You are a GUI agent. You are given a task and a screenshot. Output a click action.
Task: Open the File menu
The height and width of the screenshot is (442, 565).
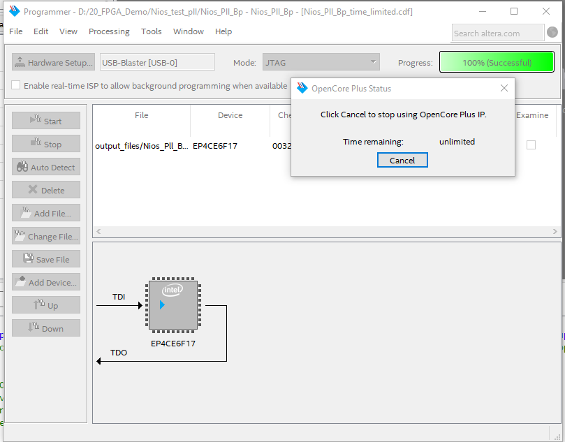16,31
